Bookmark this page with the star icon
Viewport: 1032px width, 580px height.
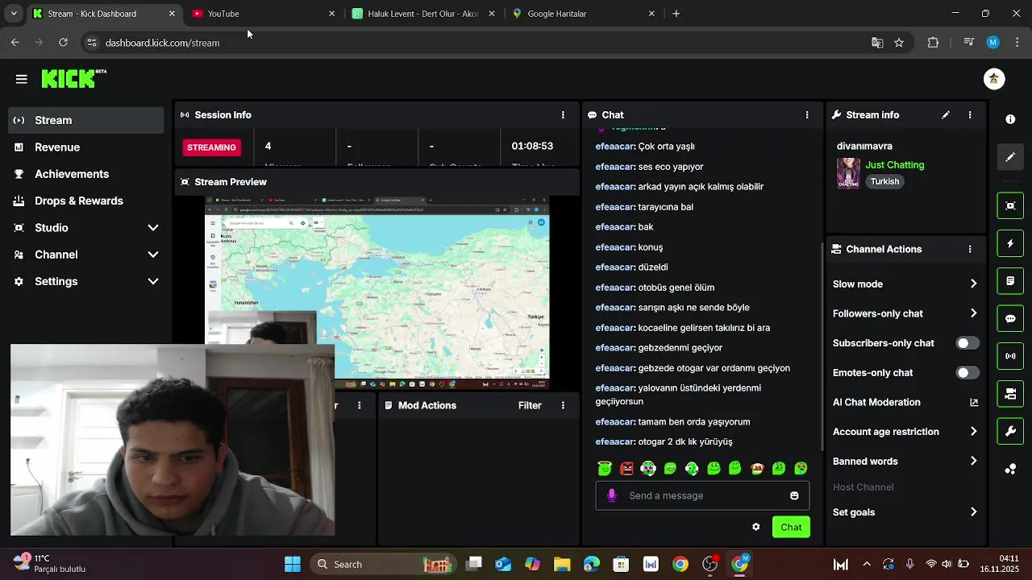899,43
